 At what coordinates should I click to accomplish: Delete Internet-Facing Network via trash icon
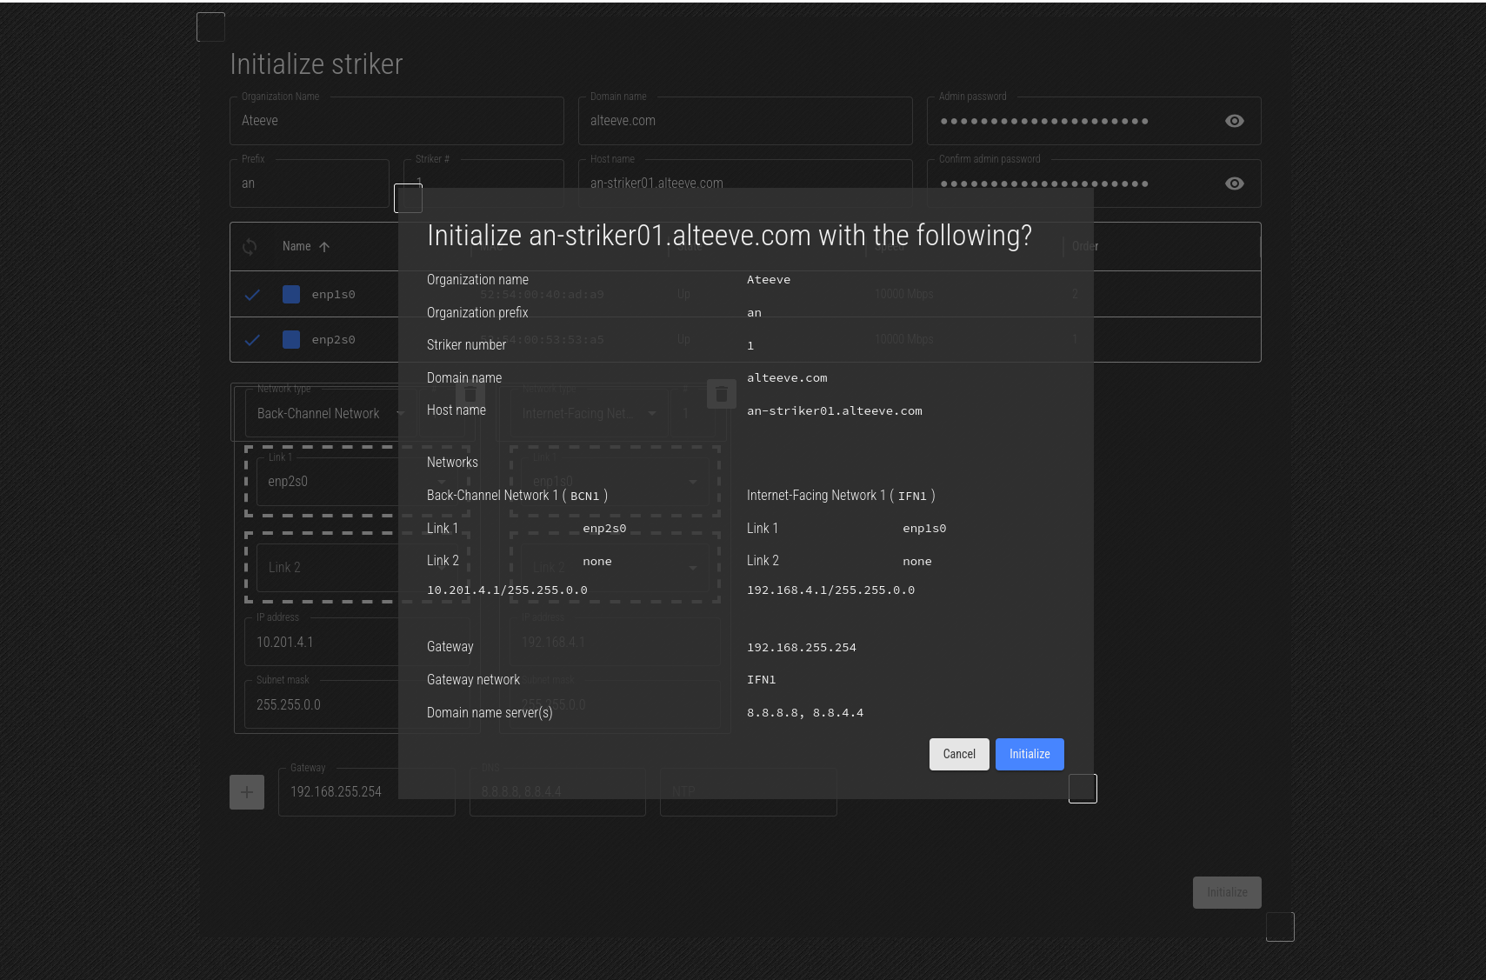point(721,394)
